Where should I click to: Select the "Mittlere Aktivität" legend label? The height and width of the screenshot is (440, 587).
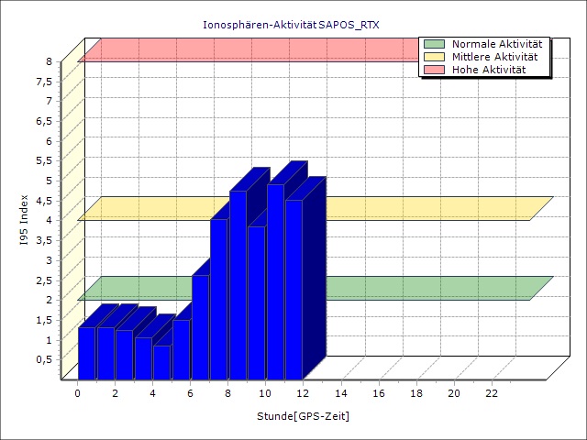tap(498, 57)
